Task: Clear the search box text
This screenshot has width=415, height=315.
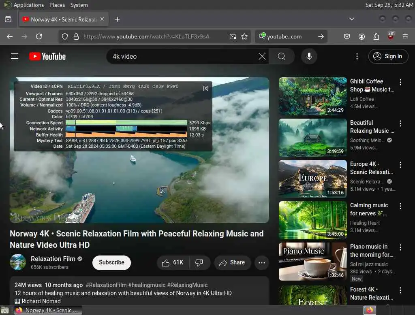Action: [x=262, y=56]
